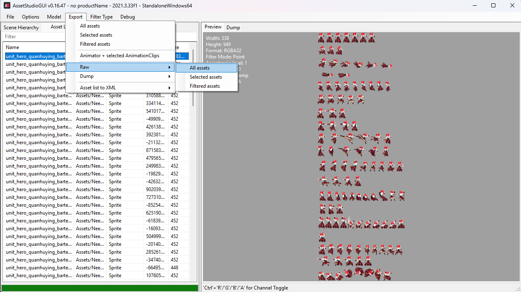Expand the Dump export submenu
The width and height of the screenshot is (521, 292).
click(x=86, y=76)
